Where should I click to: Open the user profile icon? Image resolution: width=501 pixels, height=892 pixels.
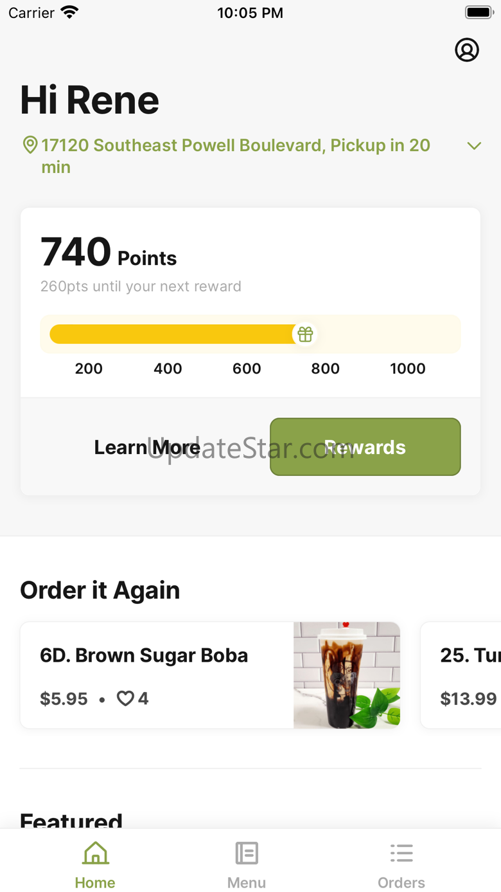[x=467, y=50]
